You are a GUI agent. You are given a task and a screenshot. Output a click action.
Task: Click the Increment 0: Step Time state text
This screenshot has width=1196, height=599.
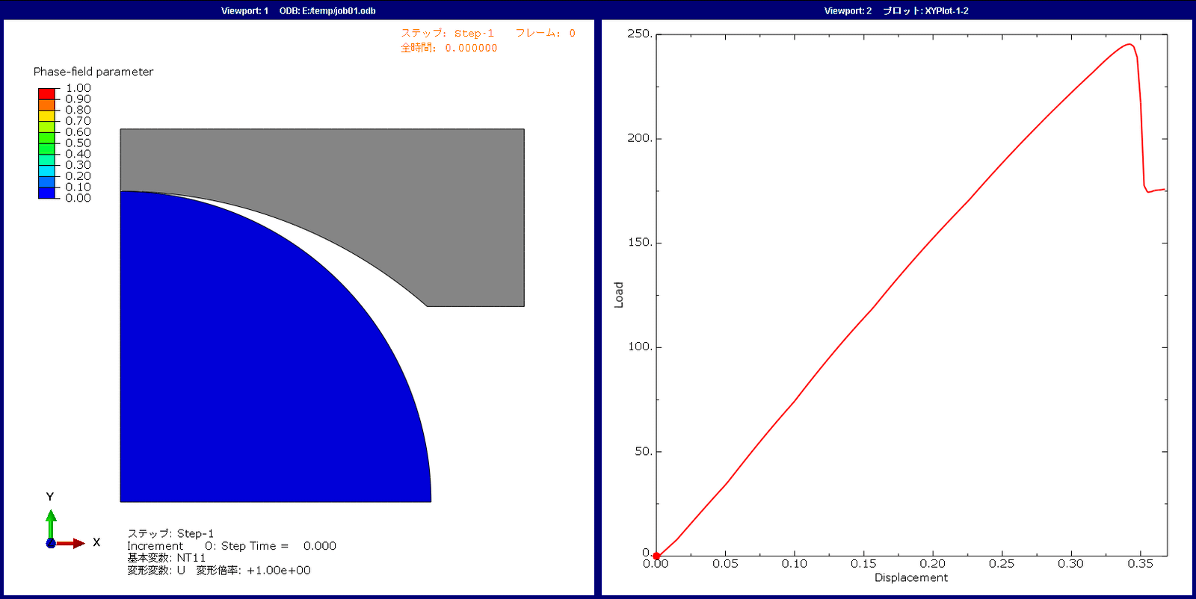click(x=232, y=546)
